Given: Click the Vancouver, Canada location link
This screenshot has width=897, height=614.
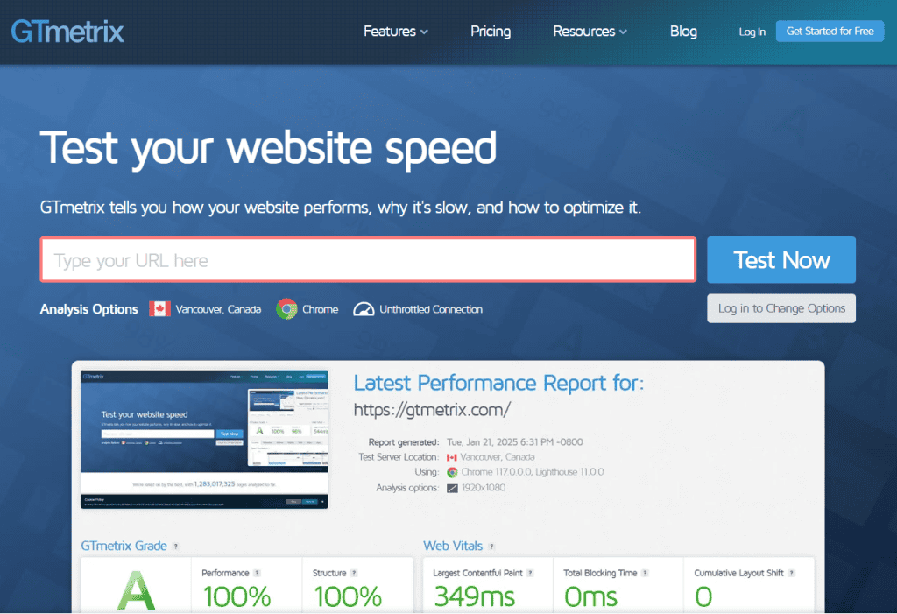Looking at the screenshot, I should [x=218, y=309].
